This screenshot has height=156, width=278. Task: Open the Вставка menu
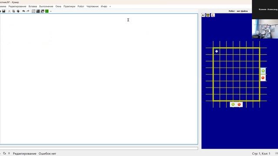point(33,6)
